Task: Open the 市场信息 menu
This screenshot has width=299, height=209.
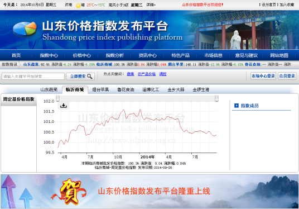Action: 214,55
